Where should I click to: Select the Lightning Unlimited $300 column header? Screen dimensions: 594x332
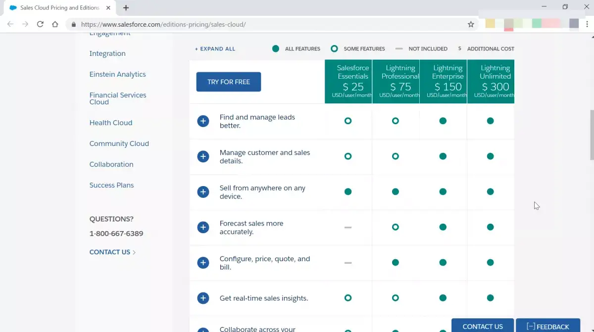[491, 82]
